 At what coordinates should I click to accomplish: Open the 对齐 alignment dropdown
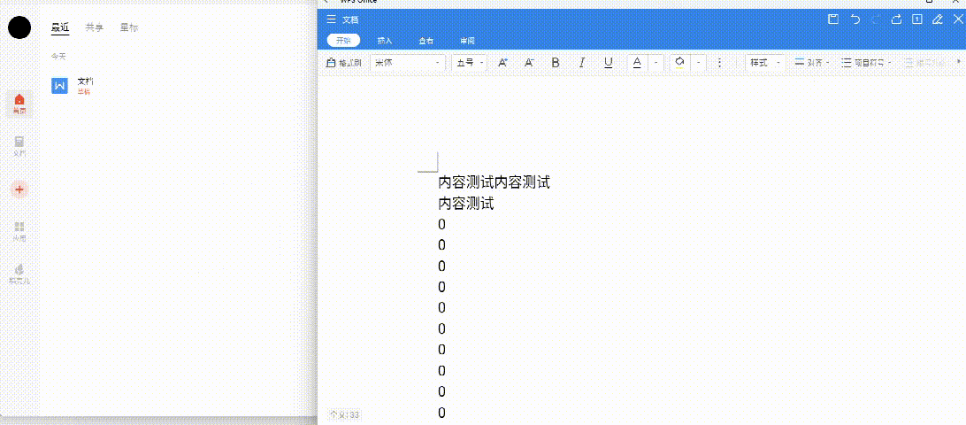(812, 62)
